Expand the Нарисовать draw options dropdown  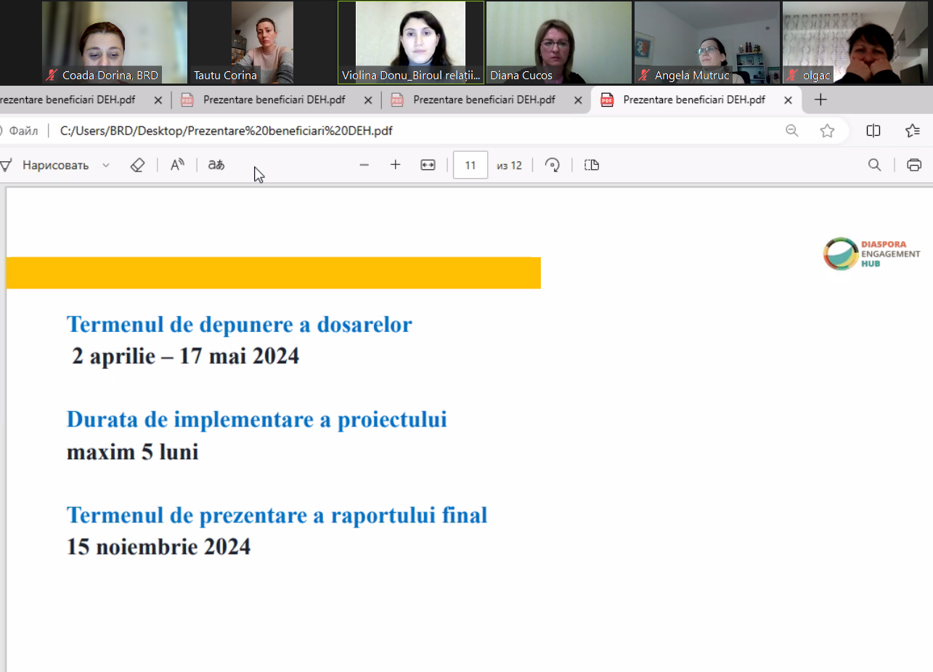coord(106,166)
